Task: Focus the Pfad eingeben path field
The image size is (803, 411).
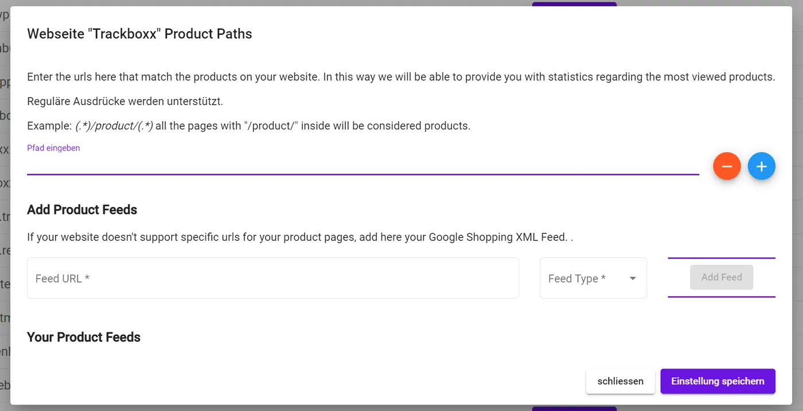Action: [x=362, y=164]
